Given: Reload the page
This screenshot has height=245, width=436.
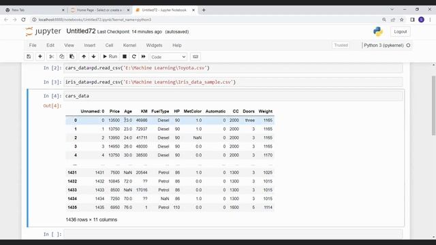Looking at the screenshot, I should click(23, 20).
